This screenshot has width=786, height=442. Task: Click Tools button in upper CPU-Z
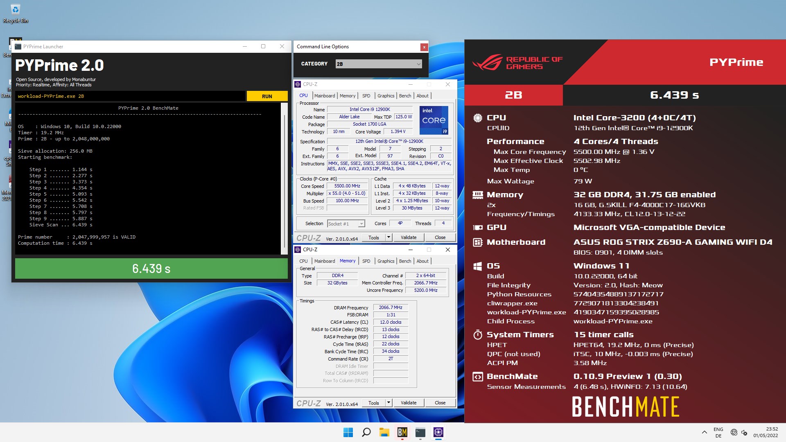click(373, 237)
